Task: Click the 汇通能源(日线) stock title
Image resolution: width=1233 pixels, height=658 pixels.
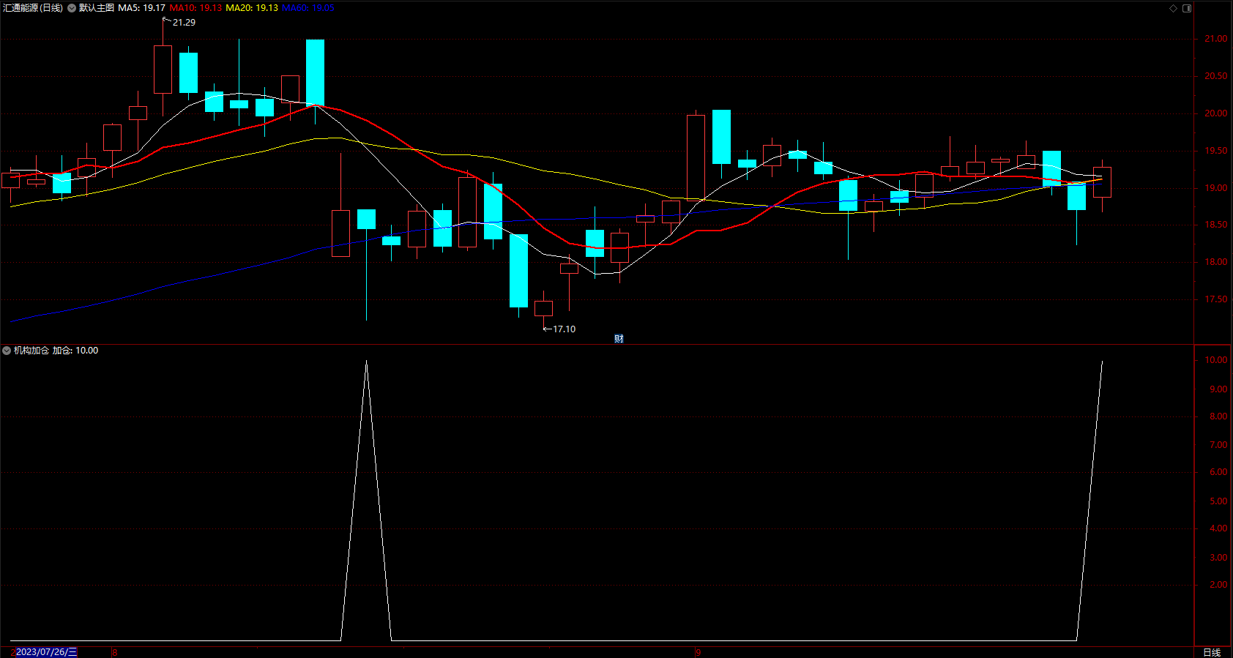Action: pos(33,8)
